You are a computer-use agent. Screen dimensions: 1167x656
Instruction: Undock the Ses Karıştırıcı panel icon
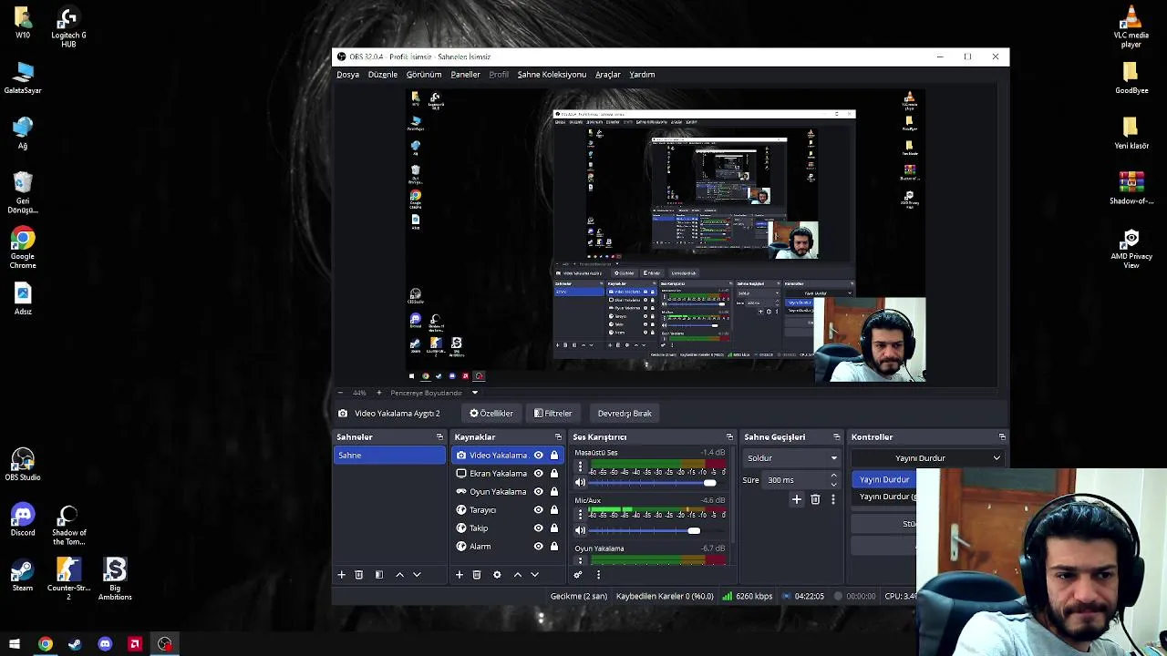pyautogui.click(x=729, y=437)
